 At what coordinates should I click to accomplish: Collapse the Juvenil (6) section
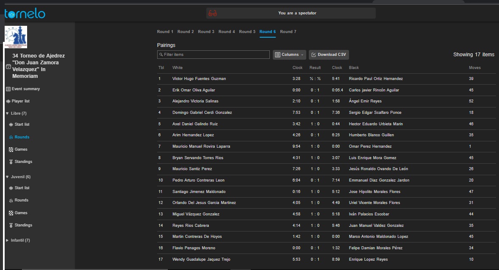(7, 177)
